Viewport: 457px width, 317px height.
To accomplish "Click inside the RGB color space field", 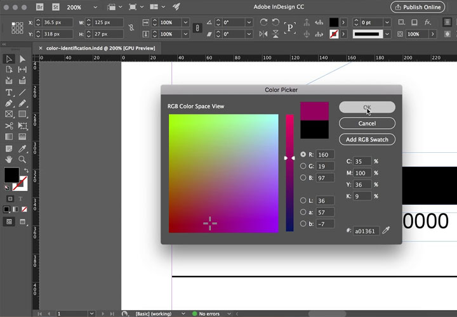I will (x=223, y=174).
